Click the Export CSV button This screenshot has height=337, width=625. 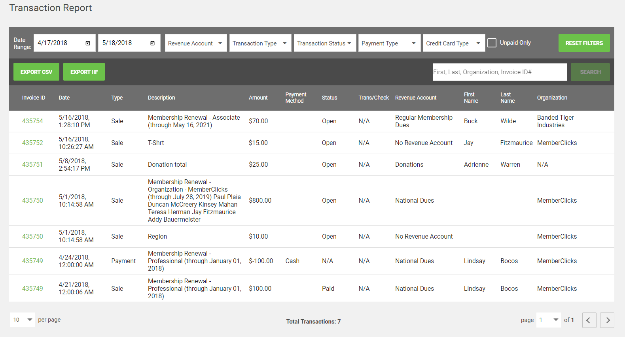(36, 72)
